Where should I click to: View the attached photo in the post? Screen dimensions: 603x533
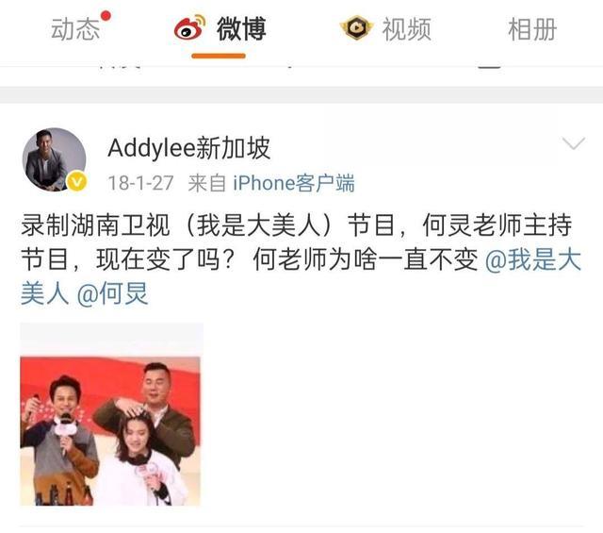pos(111,414)
